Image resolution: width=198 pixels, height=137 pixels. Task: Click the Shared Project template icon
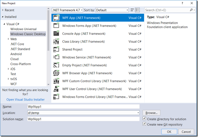[x=56, y=49]
